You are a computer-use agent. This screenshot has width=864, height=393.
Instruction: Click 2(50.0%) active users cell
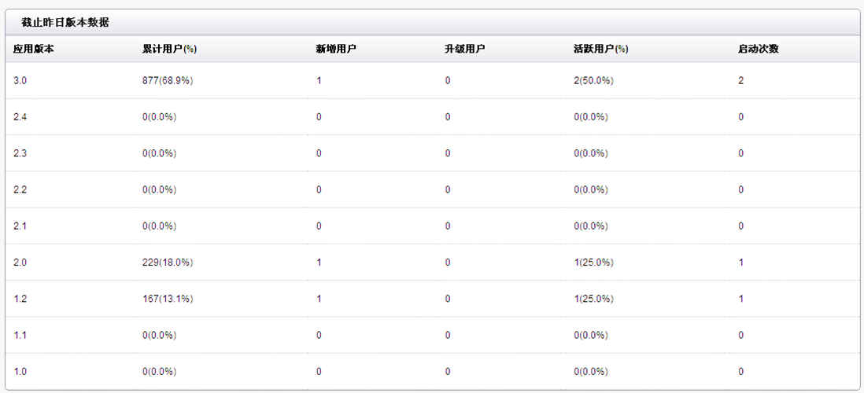593,81
